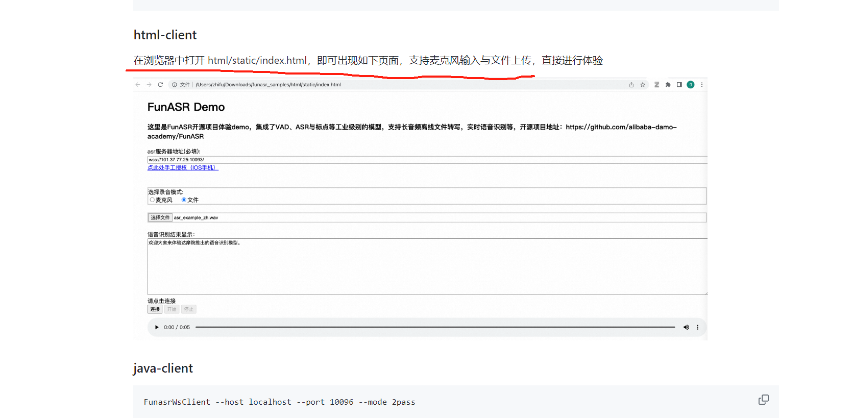Click the 语音识别结果 text area
Image resolution: width=853 pixels, height=418 pixels.
click(427, 266)
